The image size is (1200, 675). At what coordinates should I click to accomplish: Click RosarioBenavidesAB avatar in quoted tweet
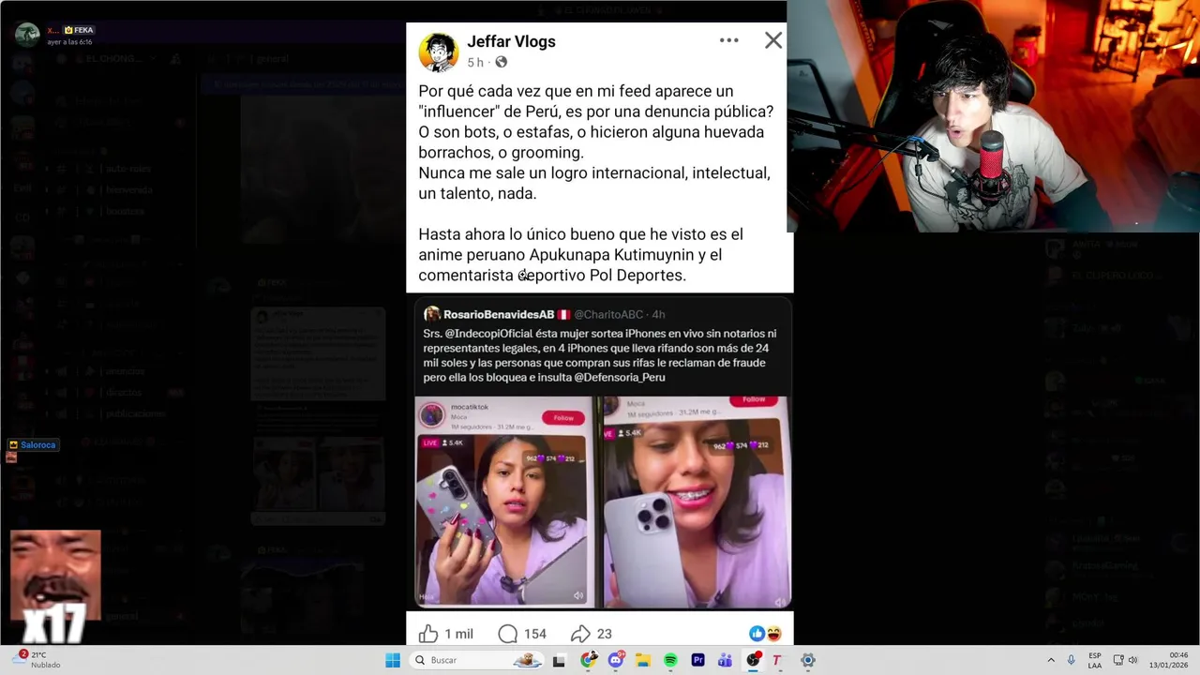432,314
